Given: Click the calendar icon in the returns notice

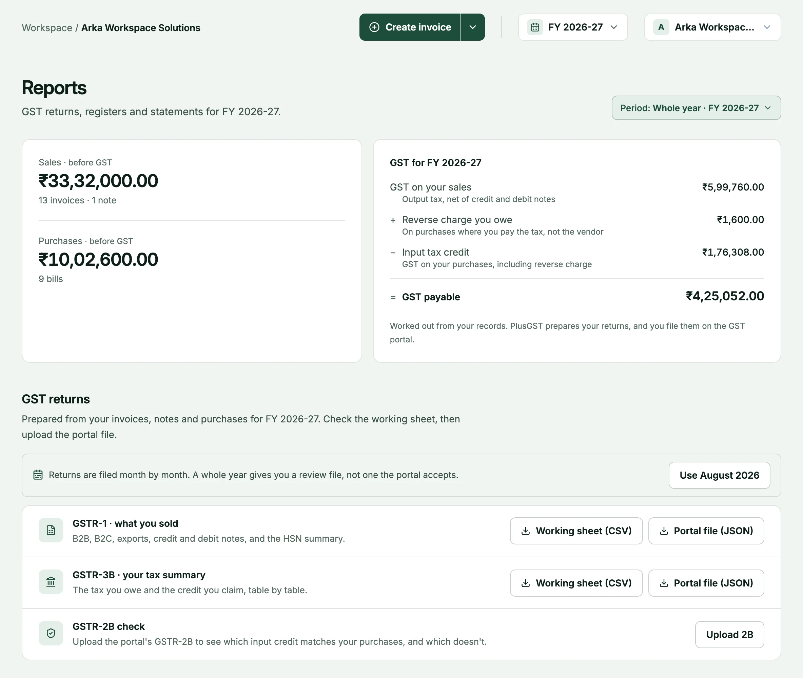Looking at the screenshot, I should (x=38, y=475).
